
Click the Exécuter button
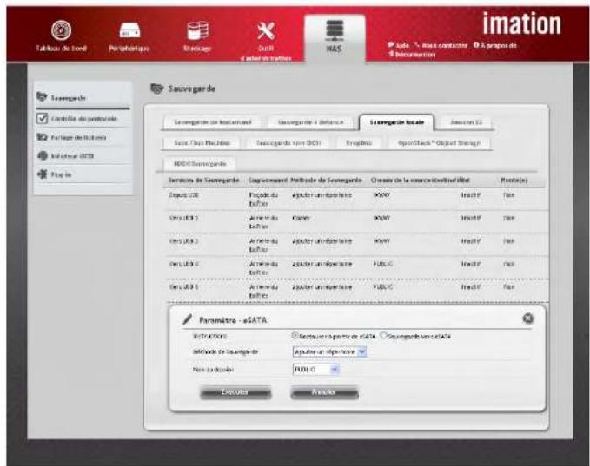[235, 392]
